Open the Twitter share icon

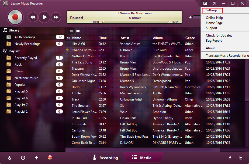click(x=241, y=158)
